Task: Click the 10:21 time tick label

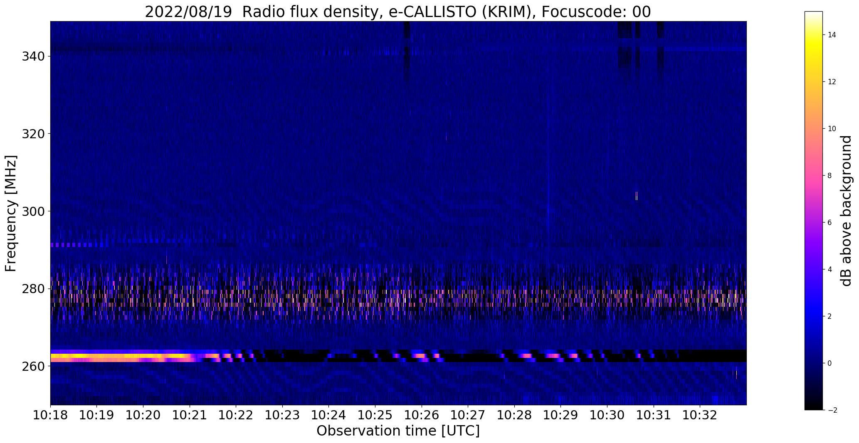Action: point(190,416)
